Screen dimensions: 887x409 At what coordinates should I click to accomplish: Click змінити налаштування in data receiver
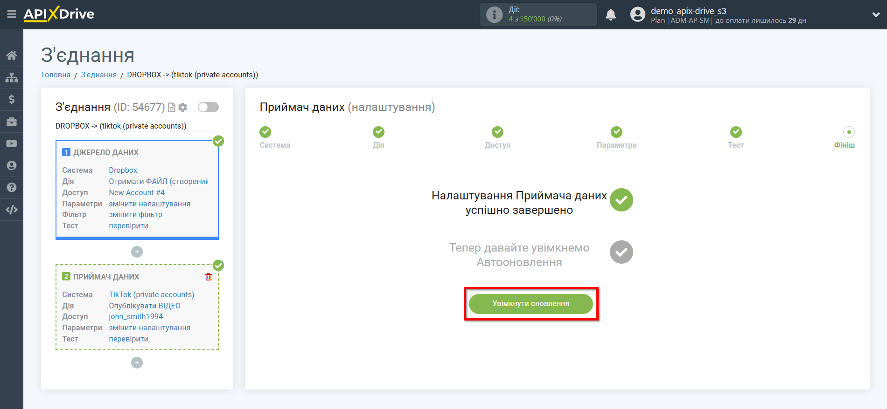tap(150, 328)
